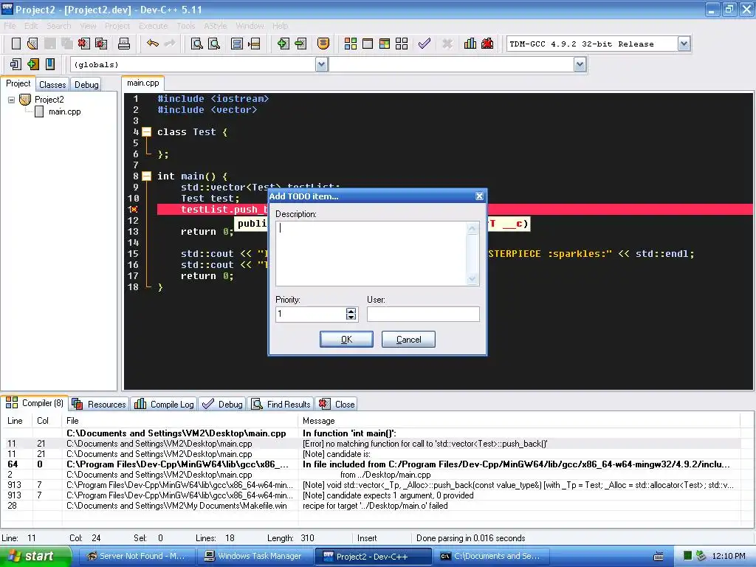Click the Profile Analysis chart icon

[x=470, y=44]
